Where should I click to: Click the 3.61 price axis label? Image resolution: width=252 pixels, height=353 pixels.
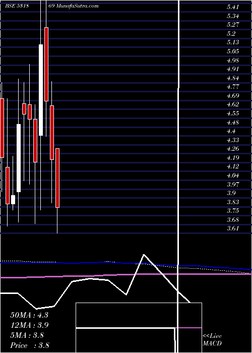click(233, 229)
